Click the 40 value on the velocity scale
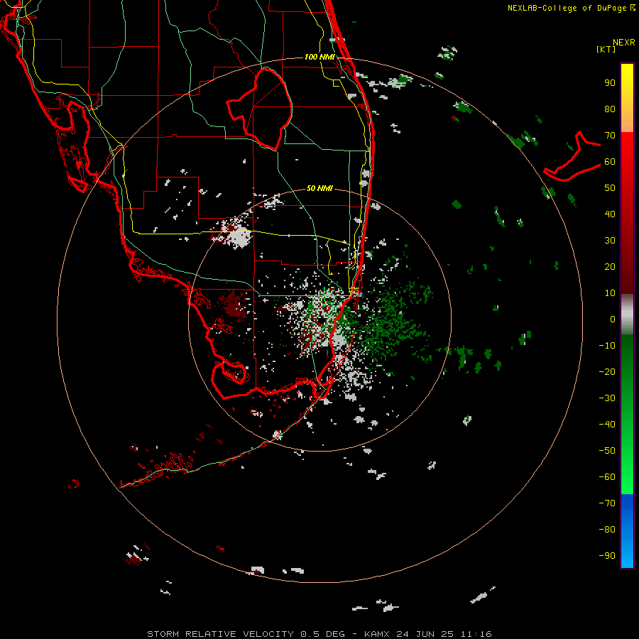Viewport: 639px width, 639px height. tap(610, 214)
